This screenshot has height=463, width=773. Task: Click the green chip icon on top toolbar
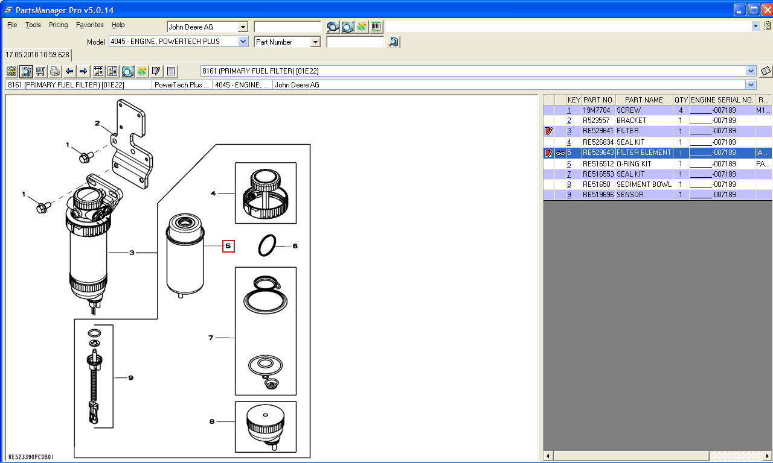362,27
